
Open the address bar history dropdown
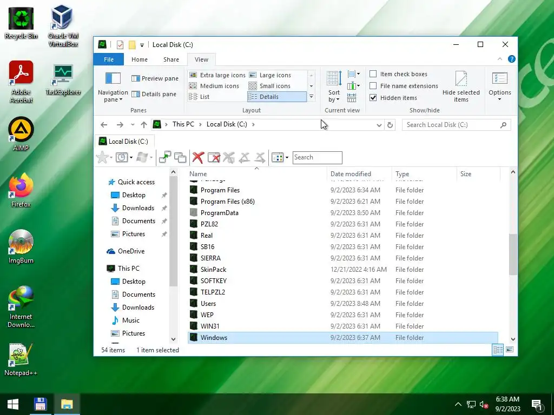(379, 125)
